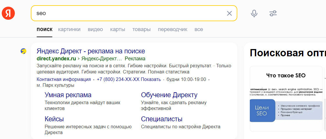The width and height of the screenshot is (326, 139).
Task: Click the Яндекс-Директ… breadcrumb link
Action: (101, 59)
